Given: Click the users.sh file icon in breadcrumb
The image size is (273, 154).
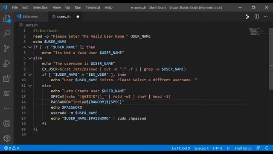Looking at the screenshot, I should [21, 25].
